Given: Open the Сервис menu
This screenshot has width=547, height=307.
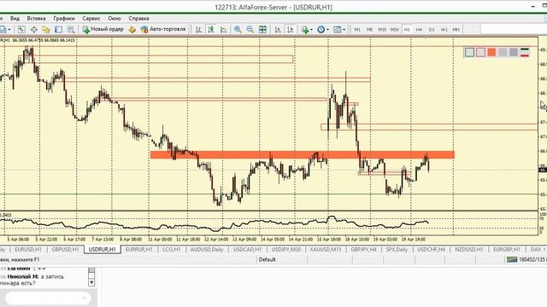Looking at the screenshot, I should (x=91, y=19).
